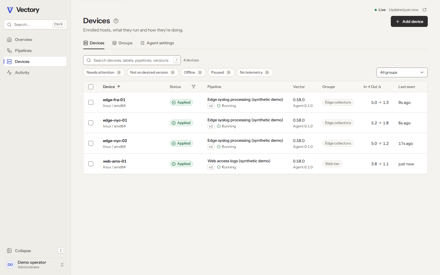The height and width of the screenshot is (275, 440).
Task: Click the Device column sort arrow
Action: (119, 87)
